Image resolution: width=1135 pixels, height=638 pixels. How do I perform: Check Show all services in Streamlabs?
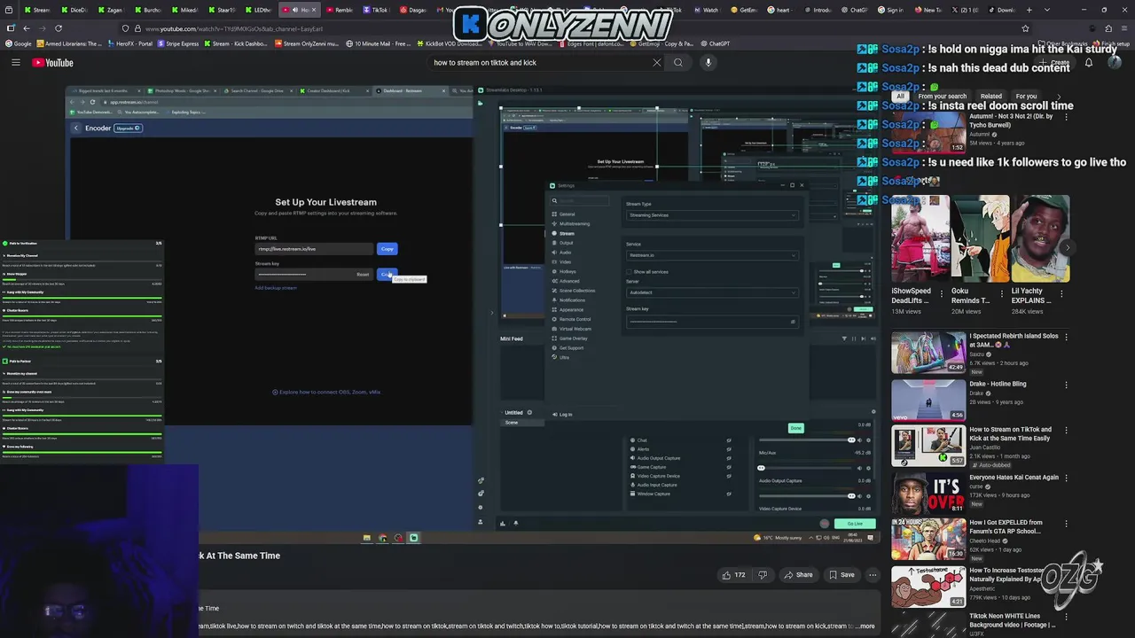pyautogui.click(x=630, y=271)
